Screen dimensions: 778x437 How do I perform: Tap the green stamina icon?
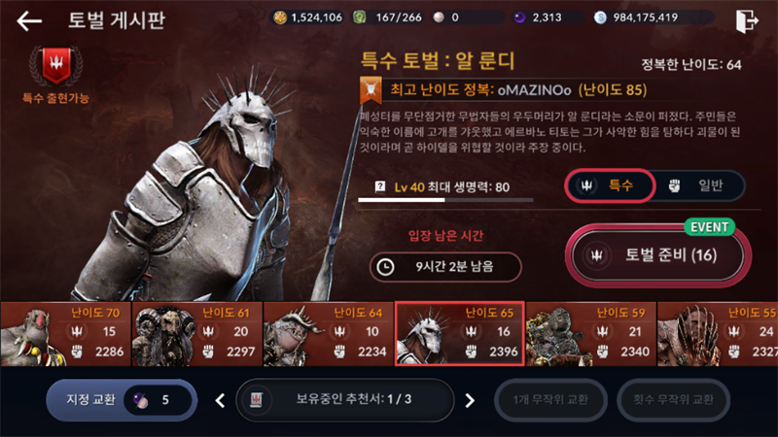click(360, 17)
